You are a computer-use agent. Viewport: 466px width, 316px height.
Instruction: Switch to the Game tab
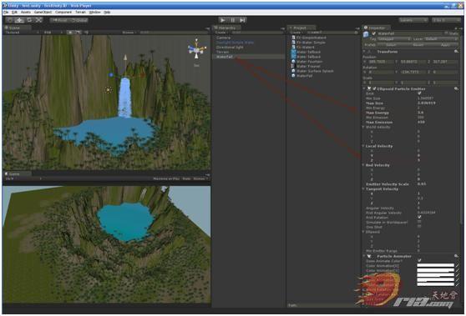click(14, 174)
